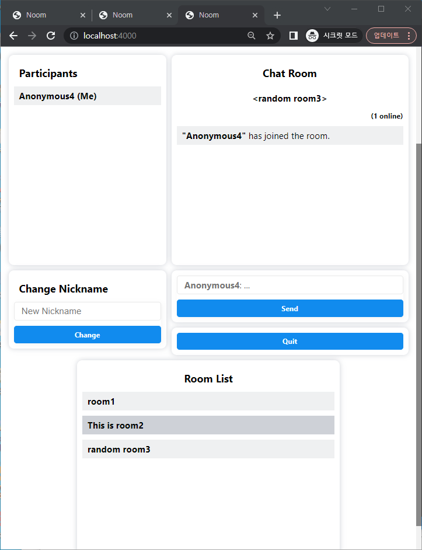Image resolution: width=422 pixels, height=550 pixels.
Task: Select "This is room2" in Room List
Action: click(208, 426)
